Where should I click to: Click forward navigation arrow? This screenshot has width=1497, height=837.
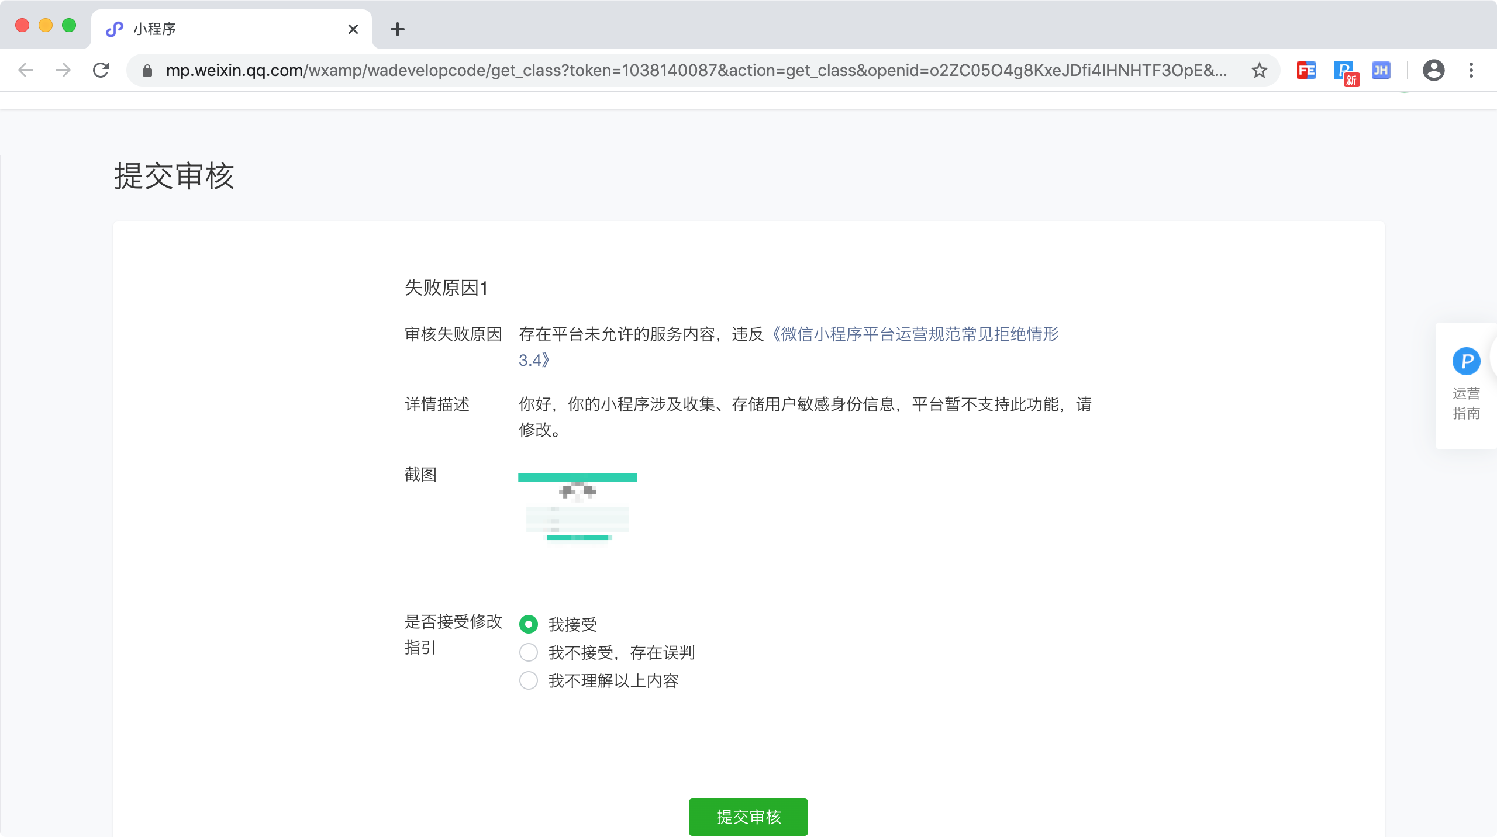click(x=63, y=70)
